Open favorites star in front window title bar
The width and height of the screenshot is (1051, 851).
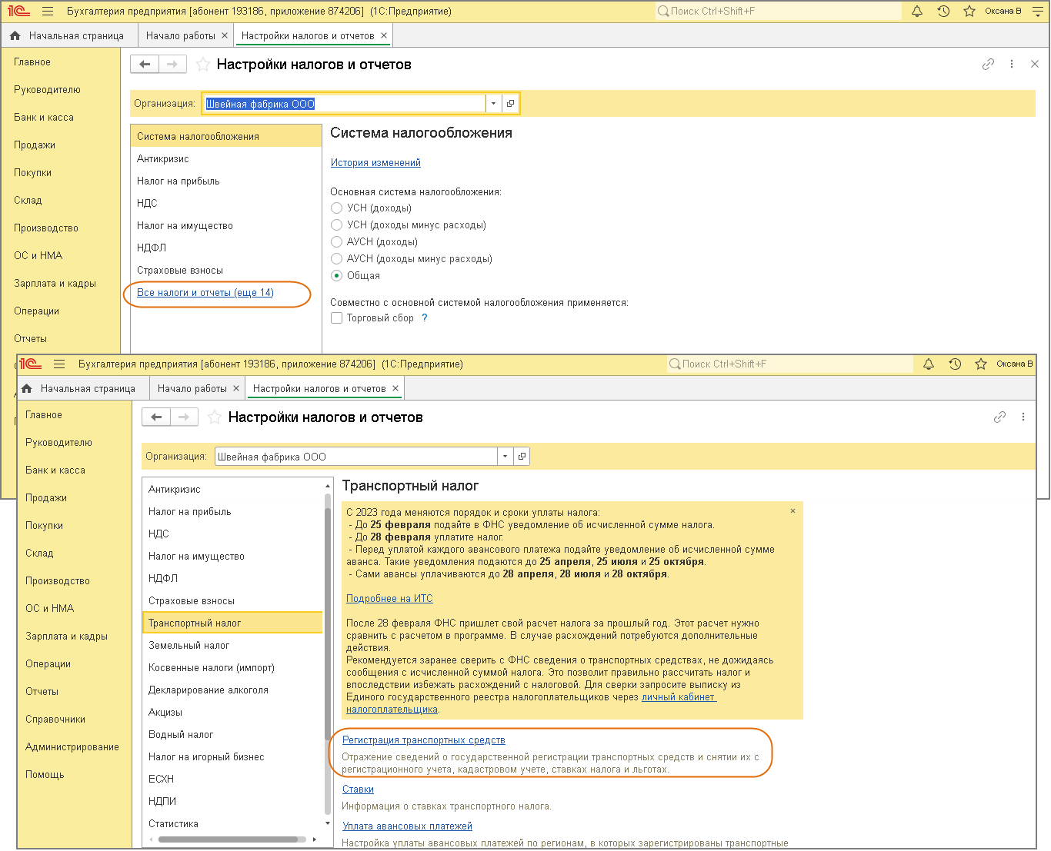point(981,364)
